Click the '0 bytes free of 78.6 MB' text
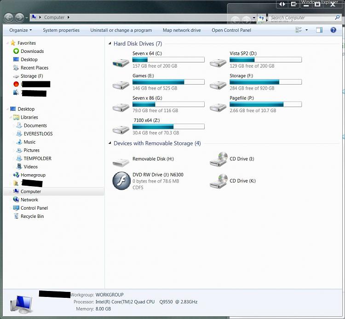This screenshot has width=345, height=319. [156, 181]
